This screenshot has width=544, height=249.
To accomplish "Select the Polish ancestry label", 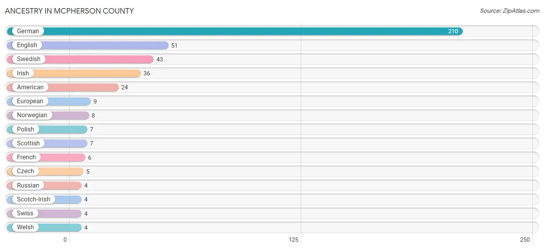I will [26, 130].
